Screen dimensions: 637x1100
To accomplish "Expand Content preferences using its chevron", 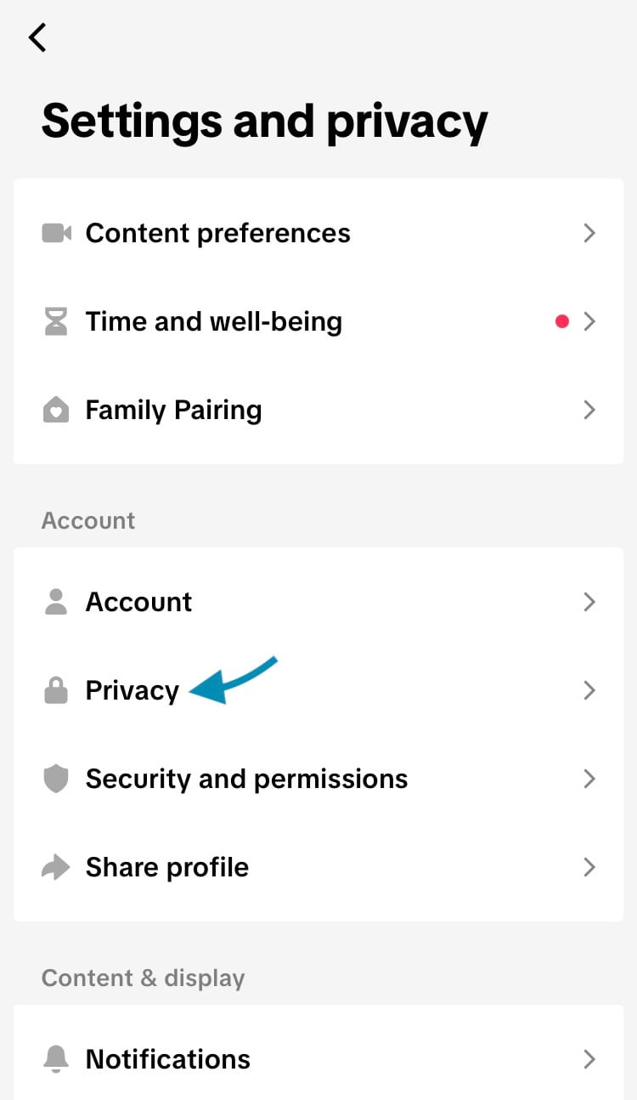I will tap(589, 233).
